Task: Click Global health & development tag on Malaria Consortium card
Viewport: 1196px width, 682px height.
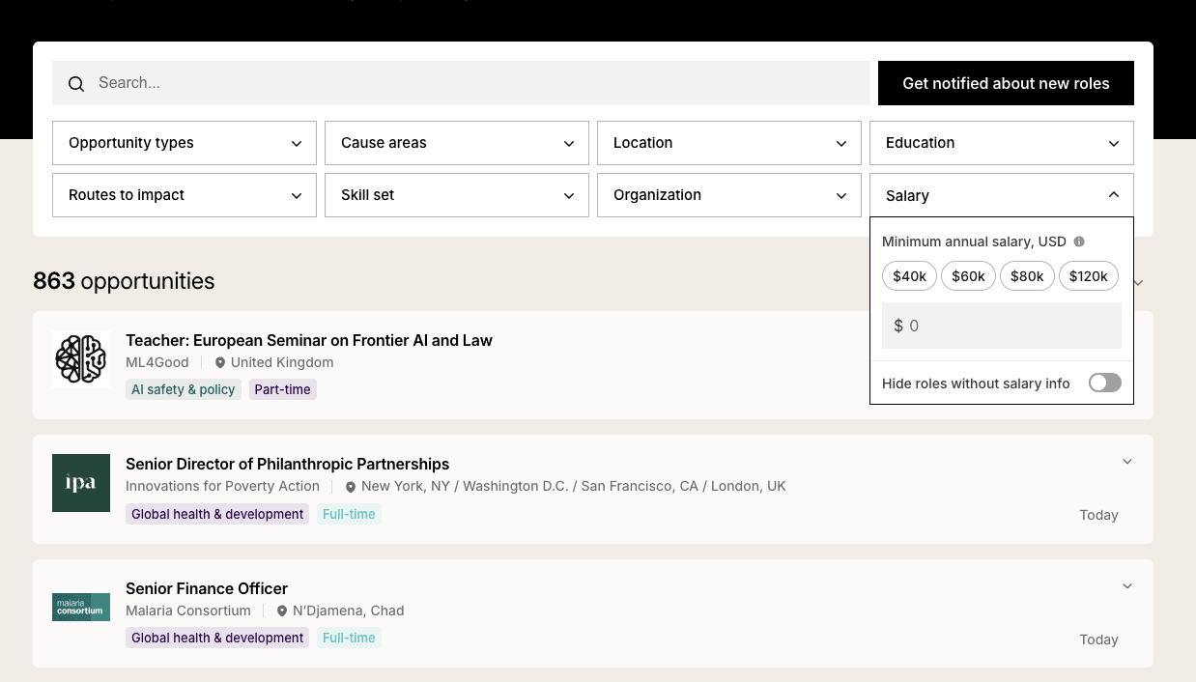Action: click(x=217, y=638)
